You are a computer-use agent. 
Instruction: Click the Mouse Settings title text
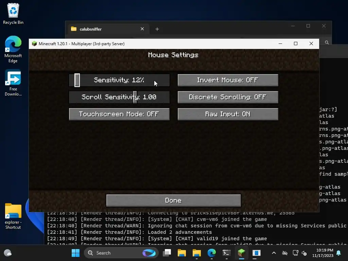(x=173, y=55)
